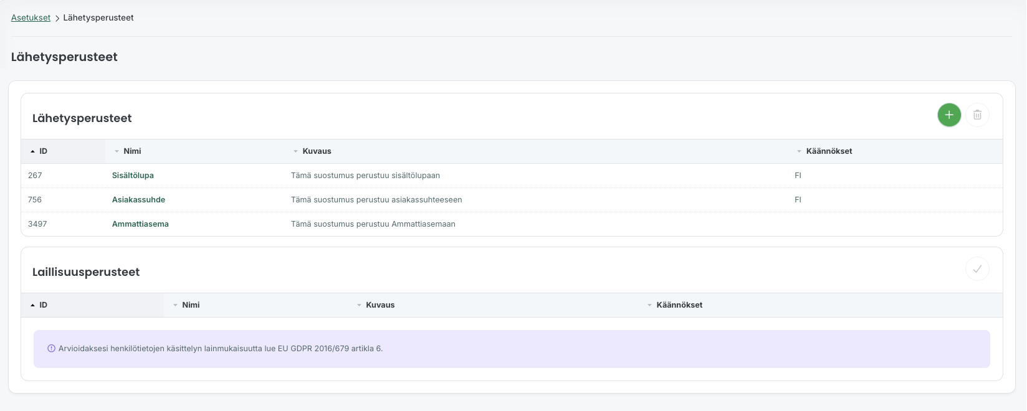Open the Ammattiasema entry
Screen dimensions: 1027x411
140,224
